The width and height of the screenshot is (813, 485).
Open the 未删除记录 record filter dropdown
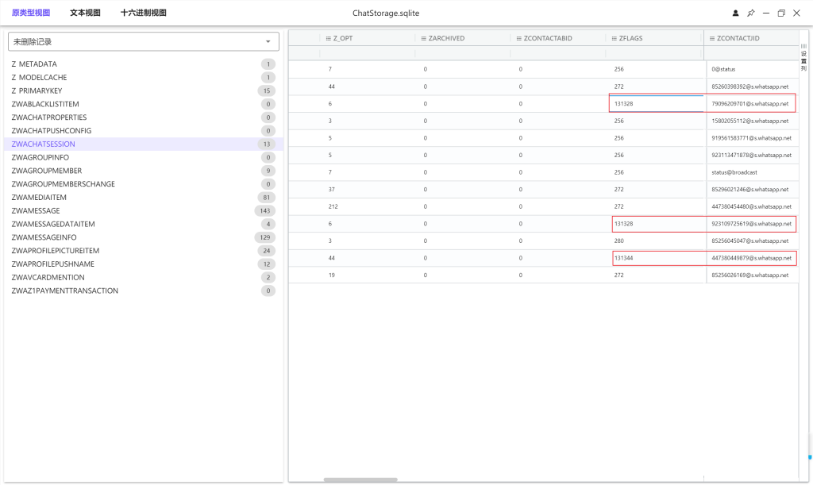point(144,41)
